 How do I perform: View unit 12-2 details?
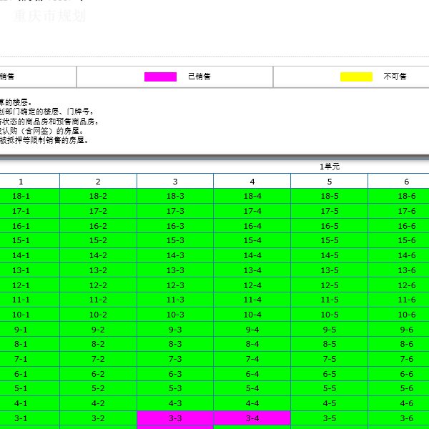coord(98,285)
